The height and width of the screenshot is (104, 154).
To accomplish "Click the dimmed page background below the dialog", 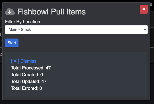I will pos(77,102).
